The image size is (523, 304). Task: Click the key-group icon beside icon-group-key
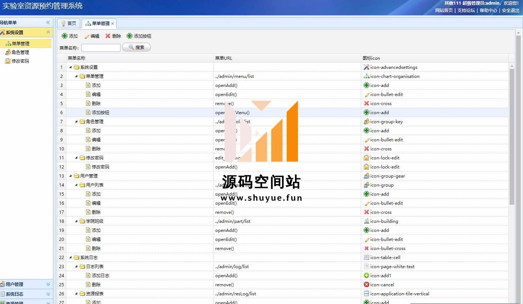366,121
